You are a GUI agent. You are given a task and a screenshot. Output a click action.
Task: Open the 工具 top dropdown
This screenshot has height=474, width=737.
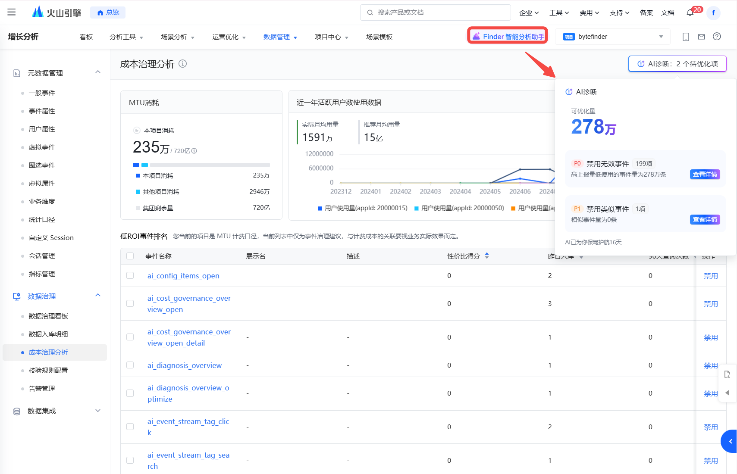coord(559,13)
